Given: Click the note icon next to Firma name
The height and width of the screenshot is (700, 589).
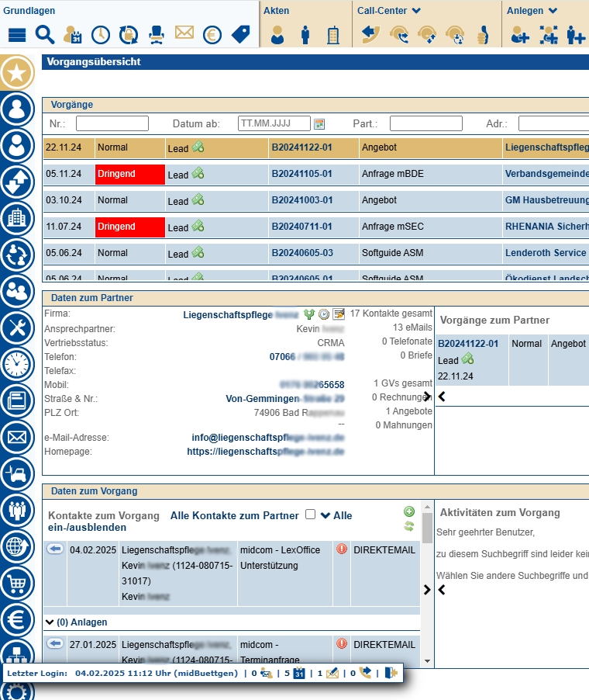Looking at the screenshot, I should [x=339, y=314].
